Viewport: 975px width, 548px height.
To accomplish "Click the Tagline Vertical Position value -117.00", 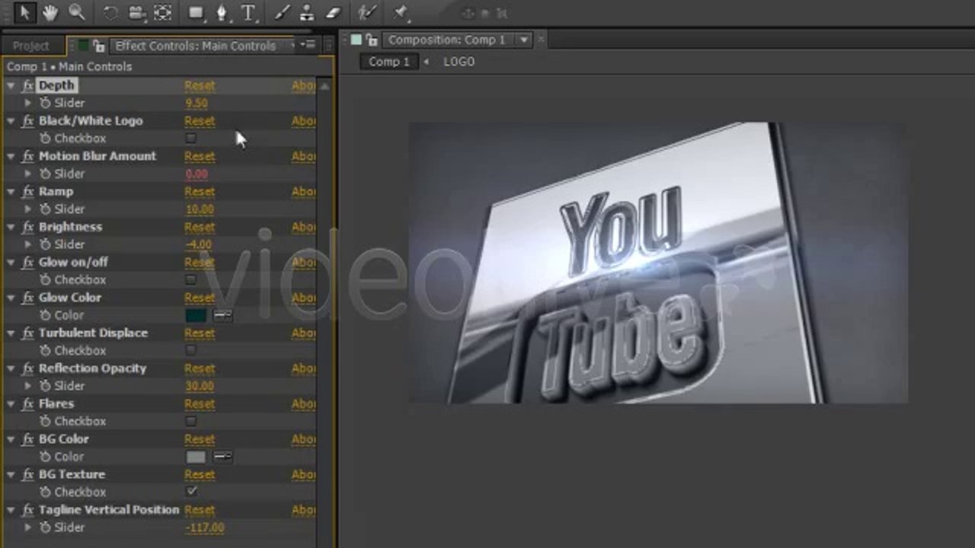I will click(x=205, y=527).
